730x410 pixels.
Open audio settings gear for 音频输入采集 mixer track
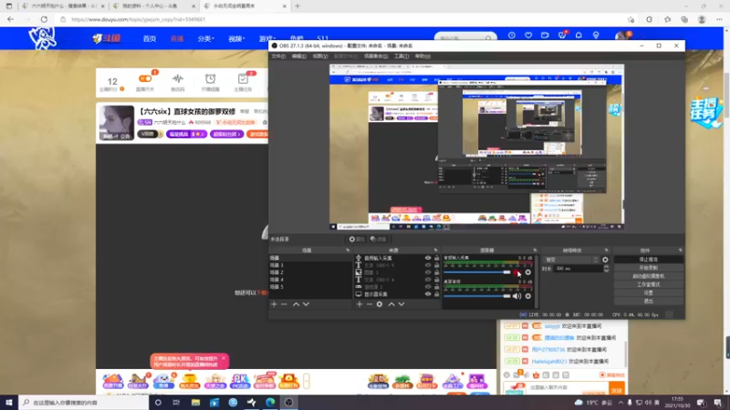click(528, 272)
